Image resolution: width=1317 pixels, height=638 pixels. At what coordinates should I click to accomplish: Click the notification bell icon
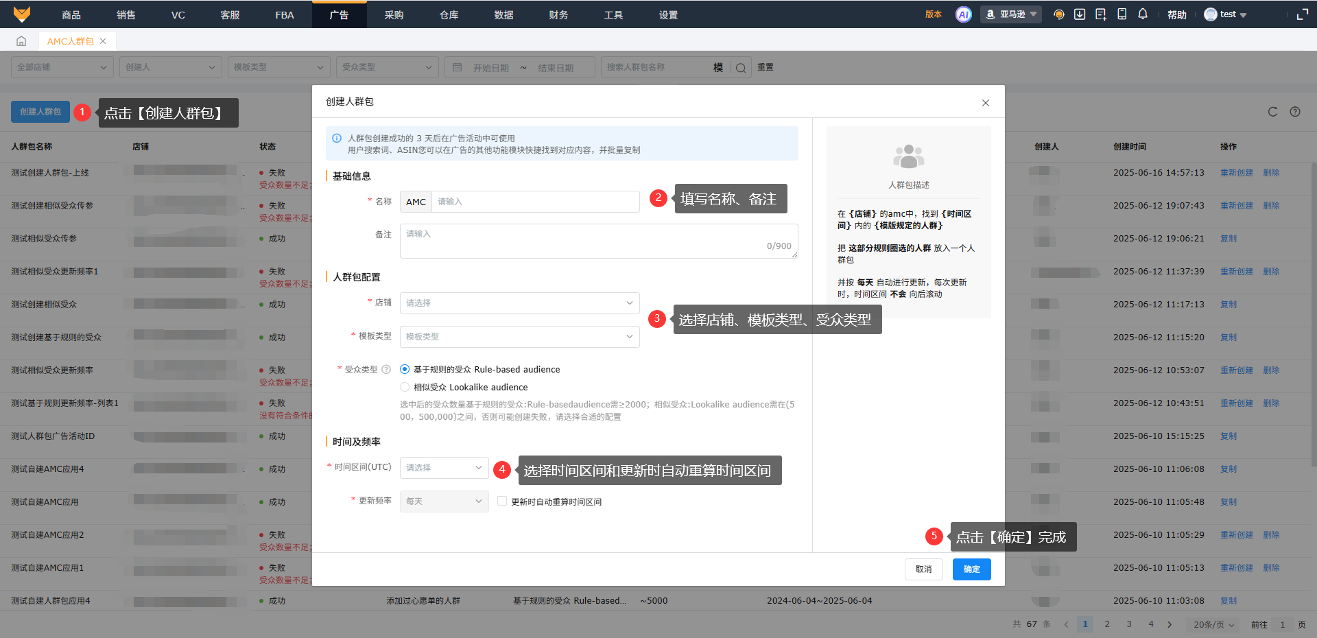click(1143, 14)
